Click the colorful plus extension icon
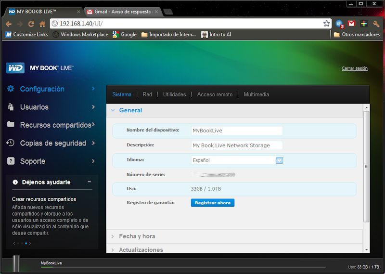 (x=364, y=23)
